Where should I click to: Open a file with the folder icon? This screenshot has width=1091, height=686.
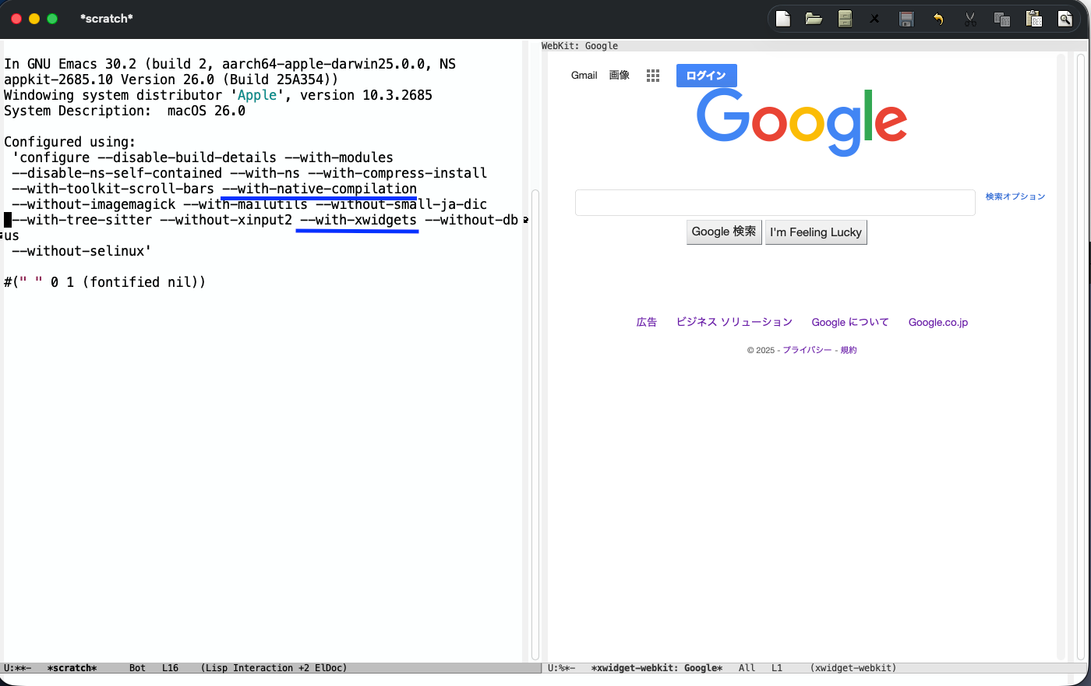814,19
